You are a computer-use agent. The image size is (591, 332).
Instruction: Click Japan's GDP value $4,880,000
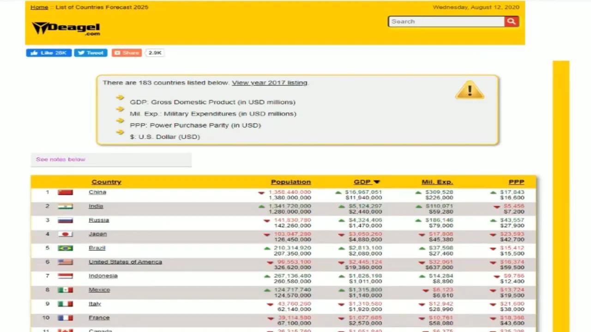(365, 239)
